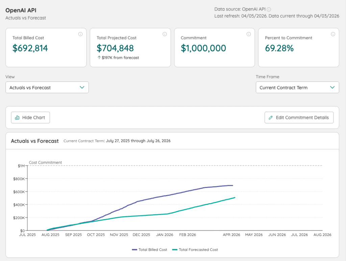Click the pencil icon in Edit Commitment Details
The image size is (346, 261).
271,118
